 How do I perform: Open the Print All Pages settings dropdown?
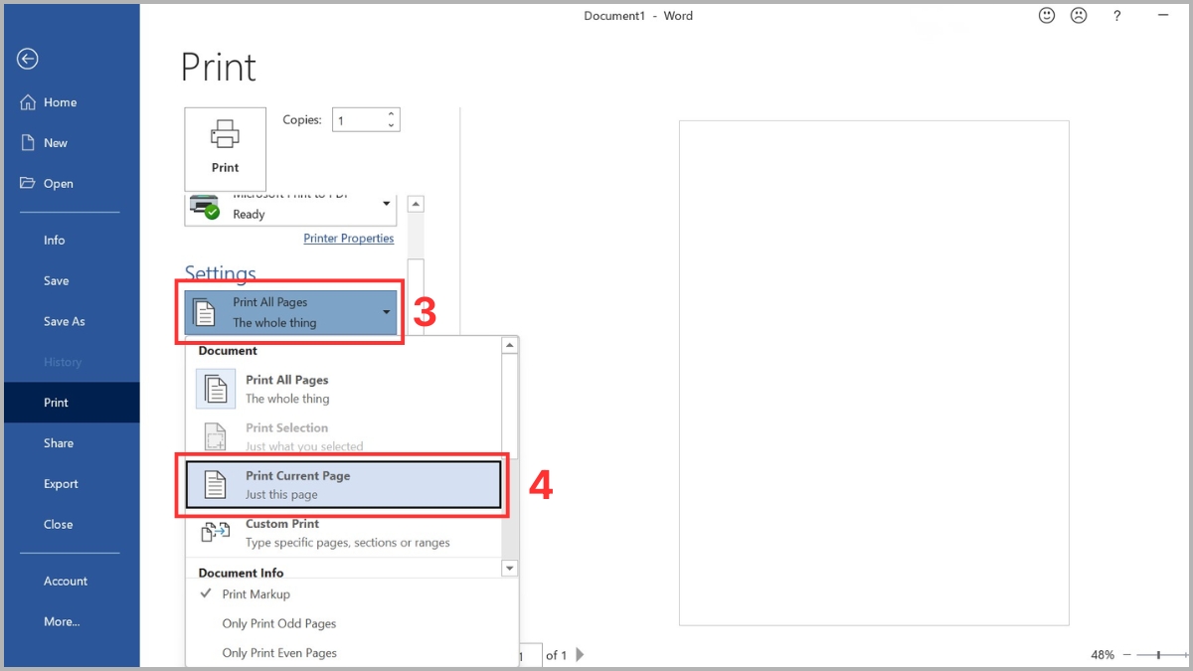[290, 312]
